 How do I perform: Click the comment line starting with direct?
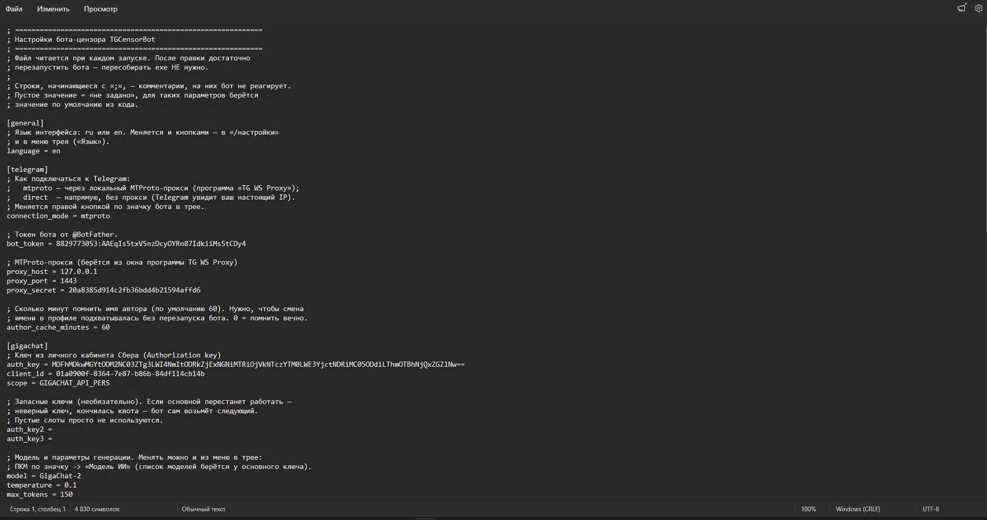[x=151, y=197]
